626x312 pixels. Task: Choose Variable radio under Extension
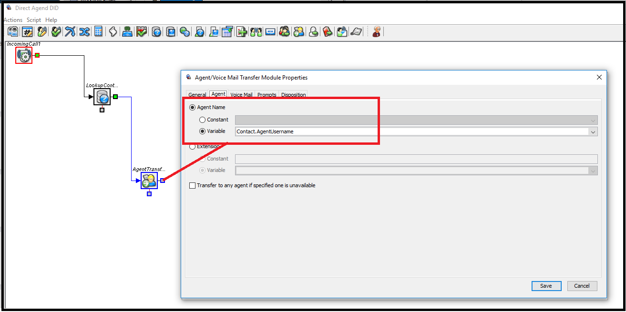203,170
